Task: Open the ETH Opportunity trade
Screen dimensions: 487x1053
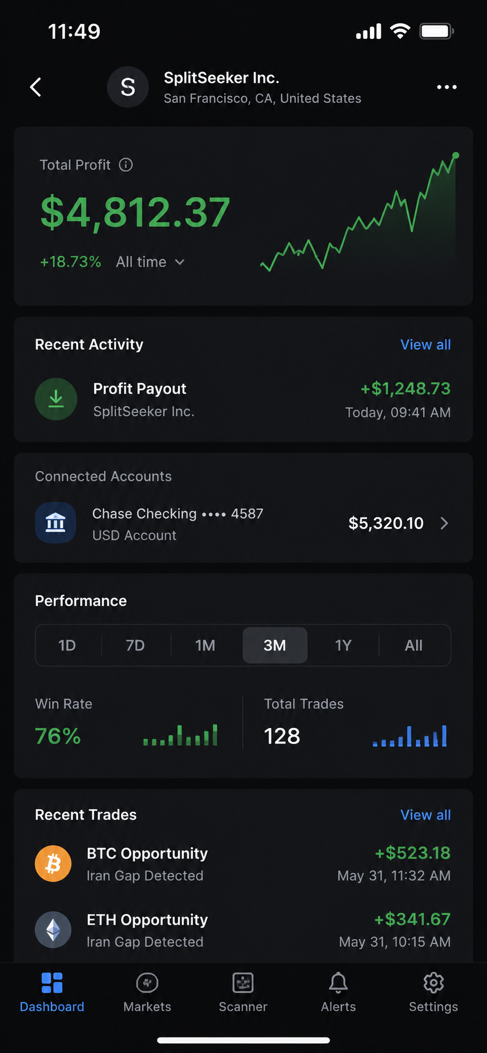Action: pyautogui.click(x=243, y=930)
